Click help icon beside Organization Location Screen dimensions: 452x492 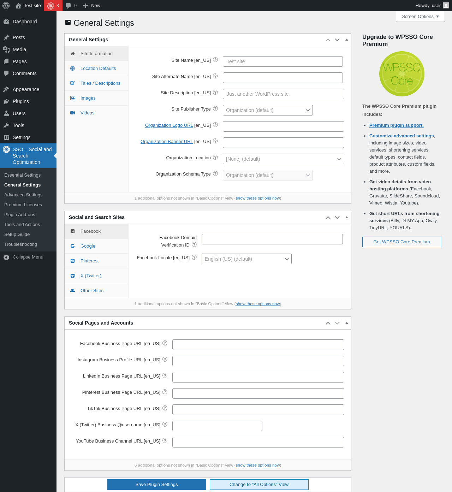215,158
